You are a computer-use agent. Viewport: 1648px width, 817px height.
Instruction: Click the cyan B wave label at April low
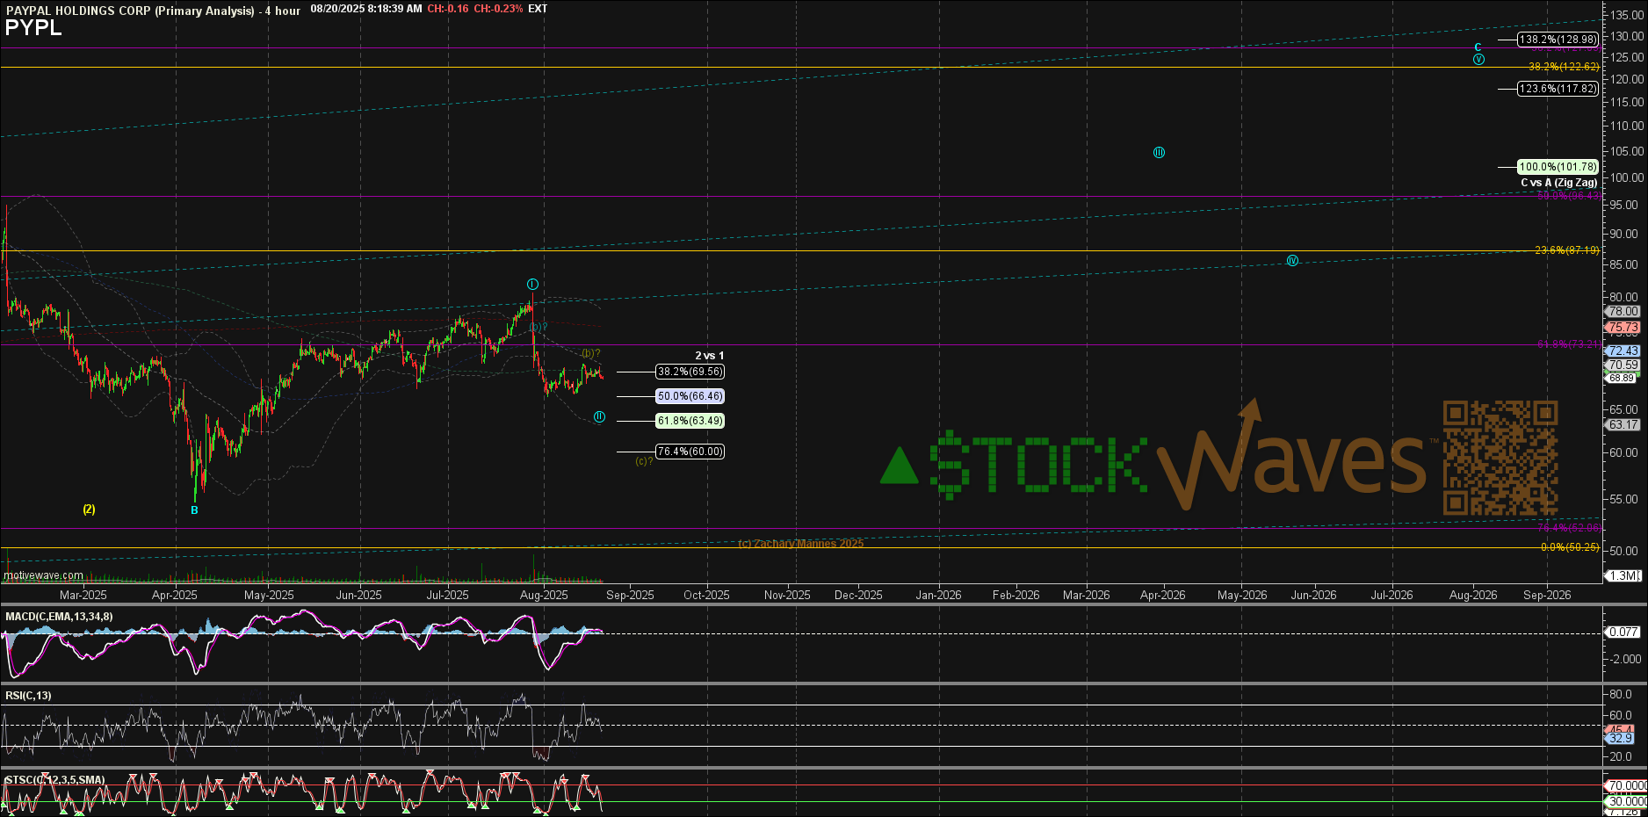[194, 510]
